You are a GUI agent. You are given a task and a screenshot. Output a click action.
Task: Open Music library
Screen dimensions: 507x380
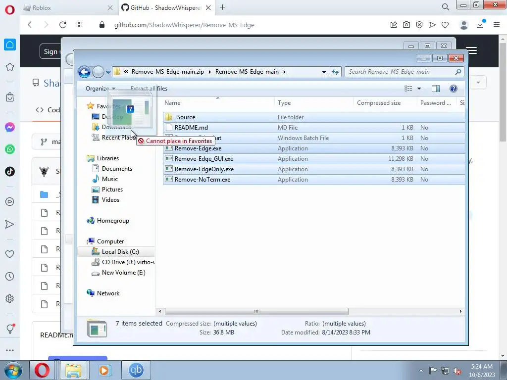point(109,179)
